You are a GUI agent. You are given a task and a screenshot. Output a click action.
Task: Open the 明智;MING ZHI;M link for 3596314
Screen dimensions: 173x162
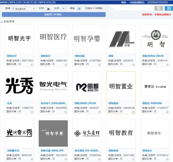coord(153,56)
